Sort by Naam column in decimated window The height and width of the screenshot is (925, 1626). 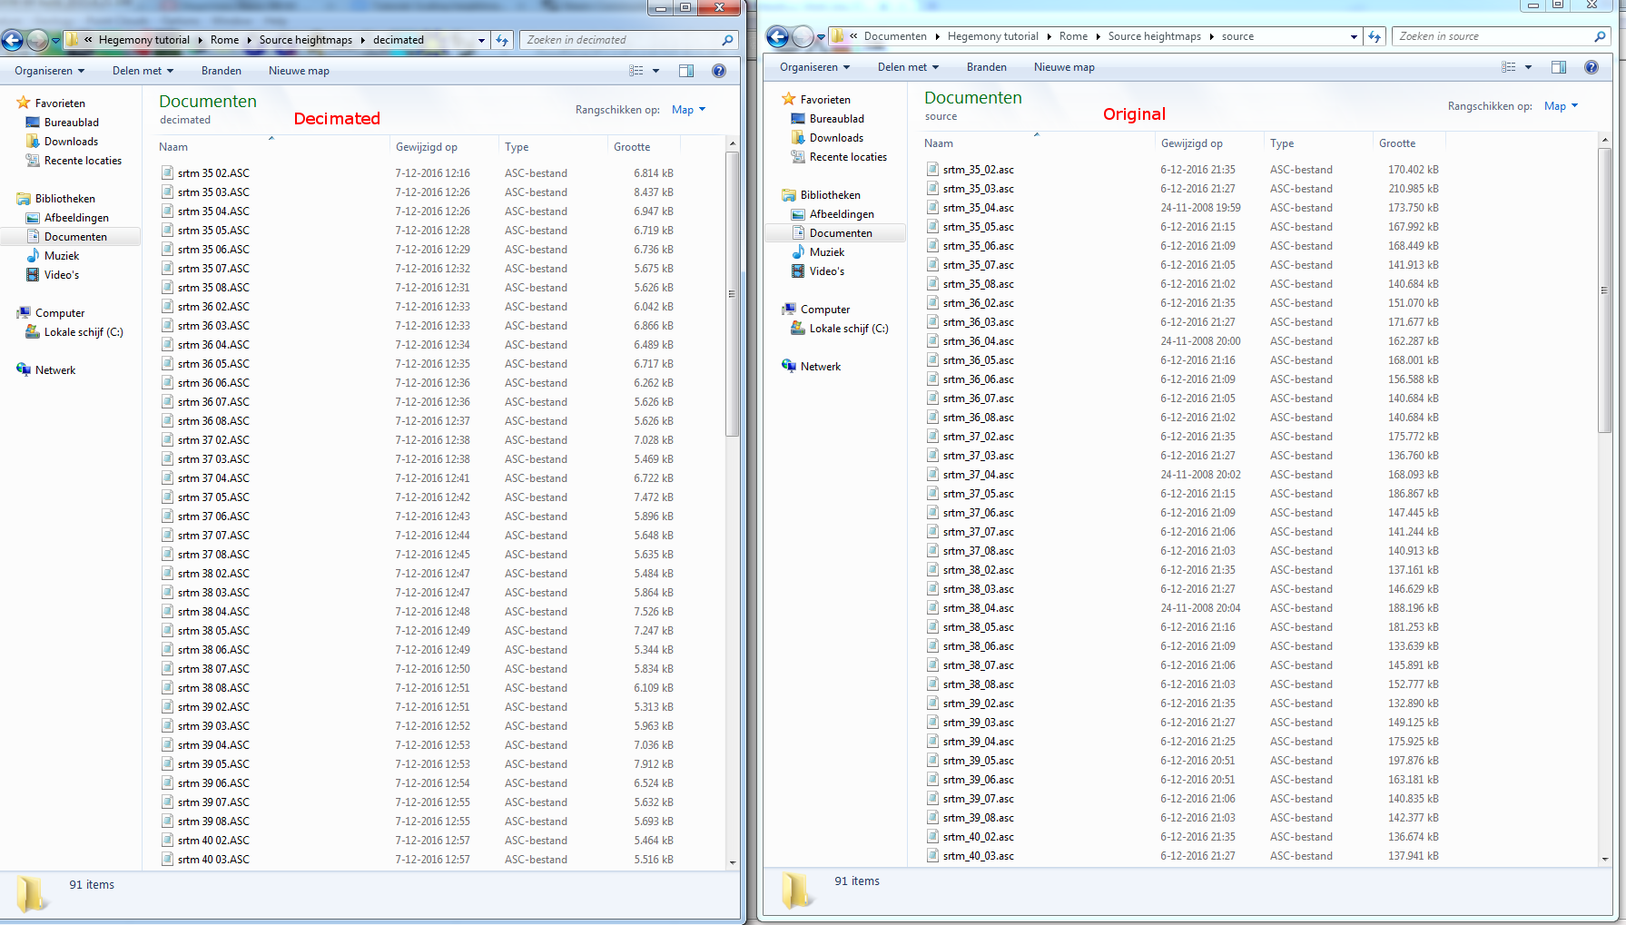[173, 147]
